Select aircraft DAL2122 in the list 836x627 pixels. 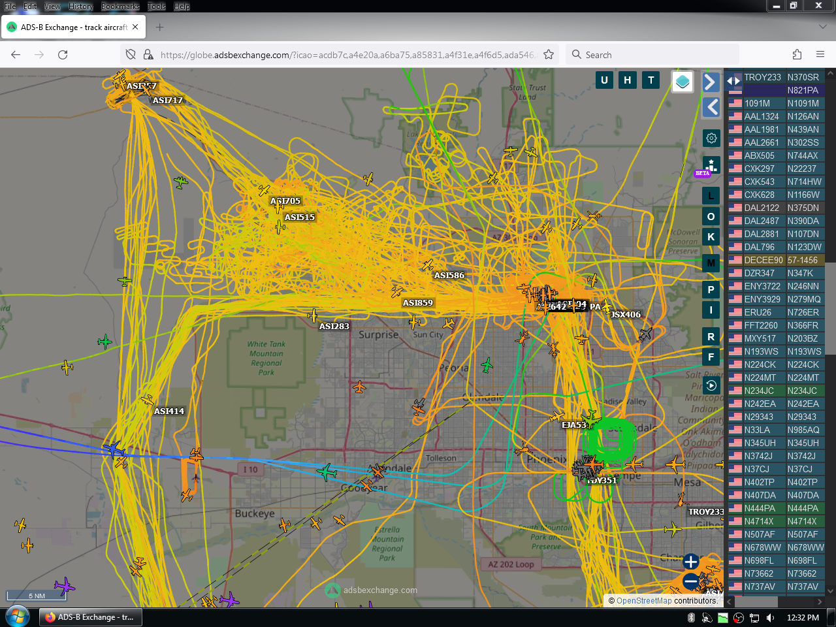pos(777,208)
